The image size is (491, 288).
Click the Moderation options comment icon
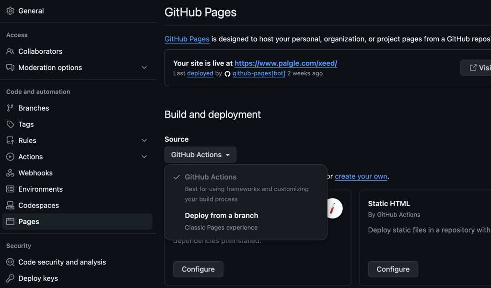(x=11, y=67)
